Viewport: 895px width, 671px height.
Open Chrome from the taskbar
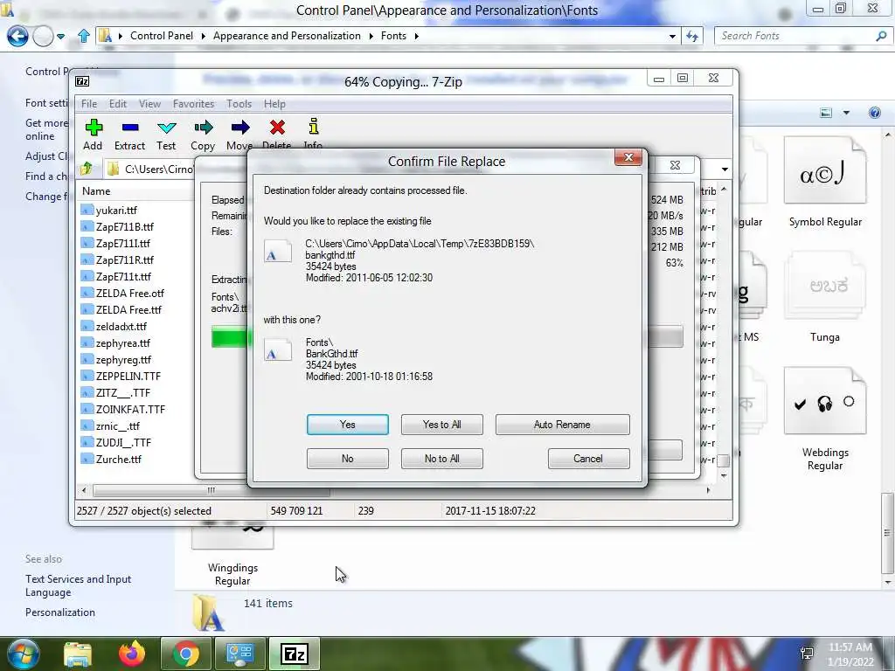tap(186, 654)
